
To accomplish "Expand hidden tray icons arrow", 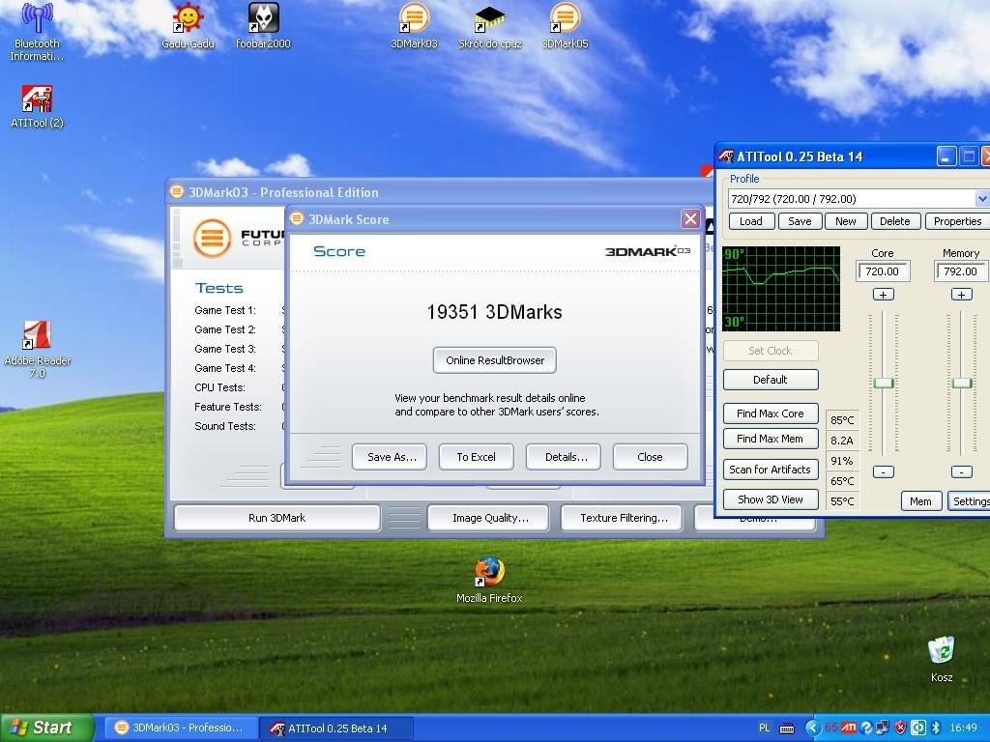I will (813, 728).
